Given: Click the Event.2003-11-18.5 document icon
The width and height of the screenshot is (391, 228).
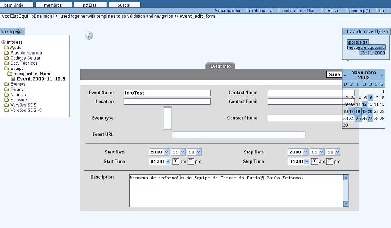Looking at the screenshot, I should click(x=14, y=79).
